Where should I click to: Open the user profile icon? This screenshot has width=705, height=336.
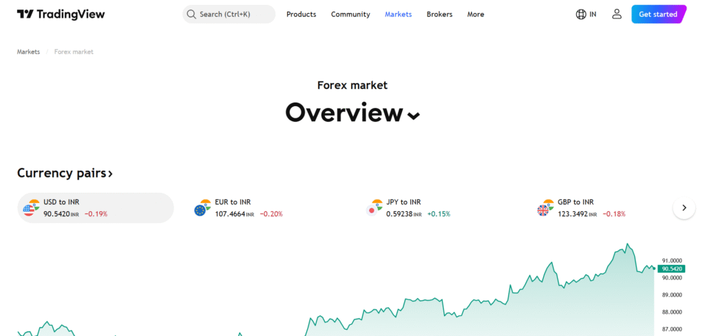[616, 14]
